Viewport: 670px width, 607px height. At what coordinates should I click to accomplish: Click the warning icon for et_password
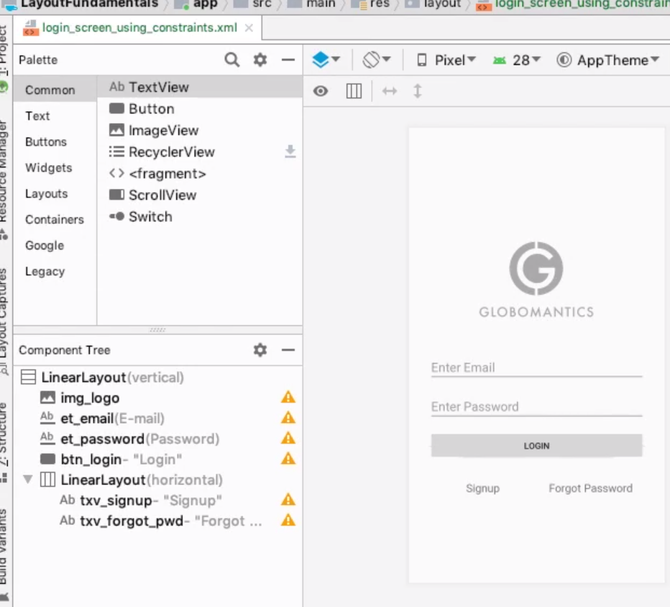coord(288,438)
